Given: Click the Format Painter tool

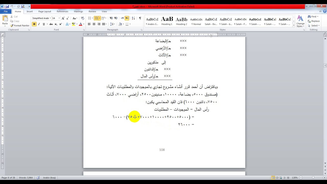Looking at the screenshot, I should (x=20, y=26).
